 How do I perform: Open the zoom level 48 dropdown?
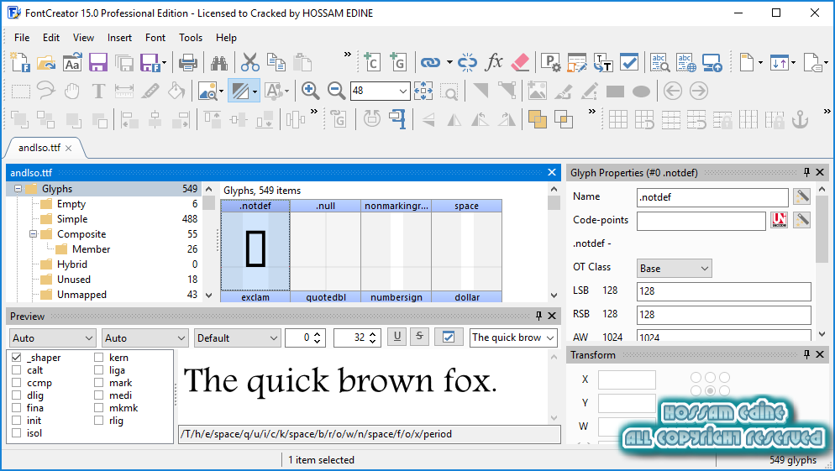click(402, 91)
